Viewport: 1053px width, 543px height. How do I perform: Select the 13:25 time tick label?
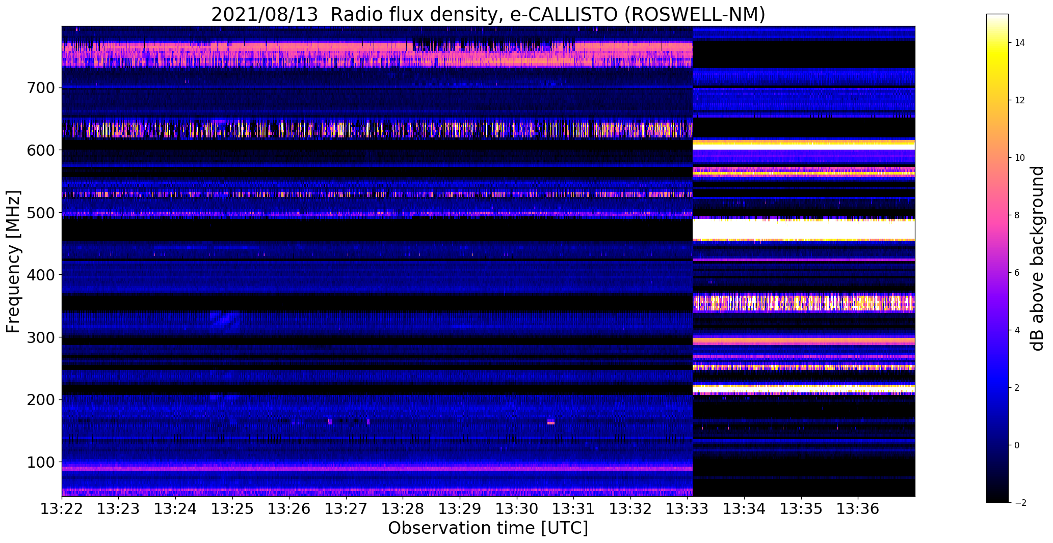pyautogui.click(x=232, y=508)
